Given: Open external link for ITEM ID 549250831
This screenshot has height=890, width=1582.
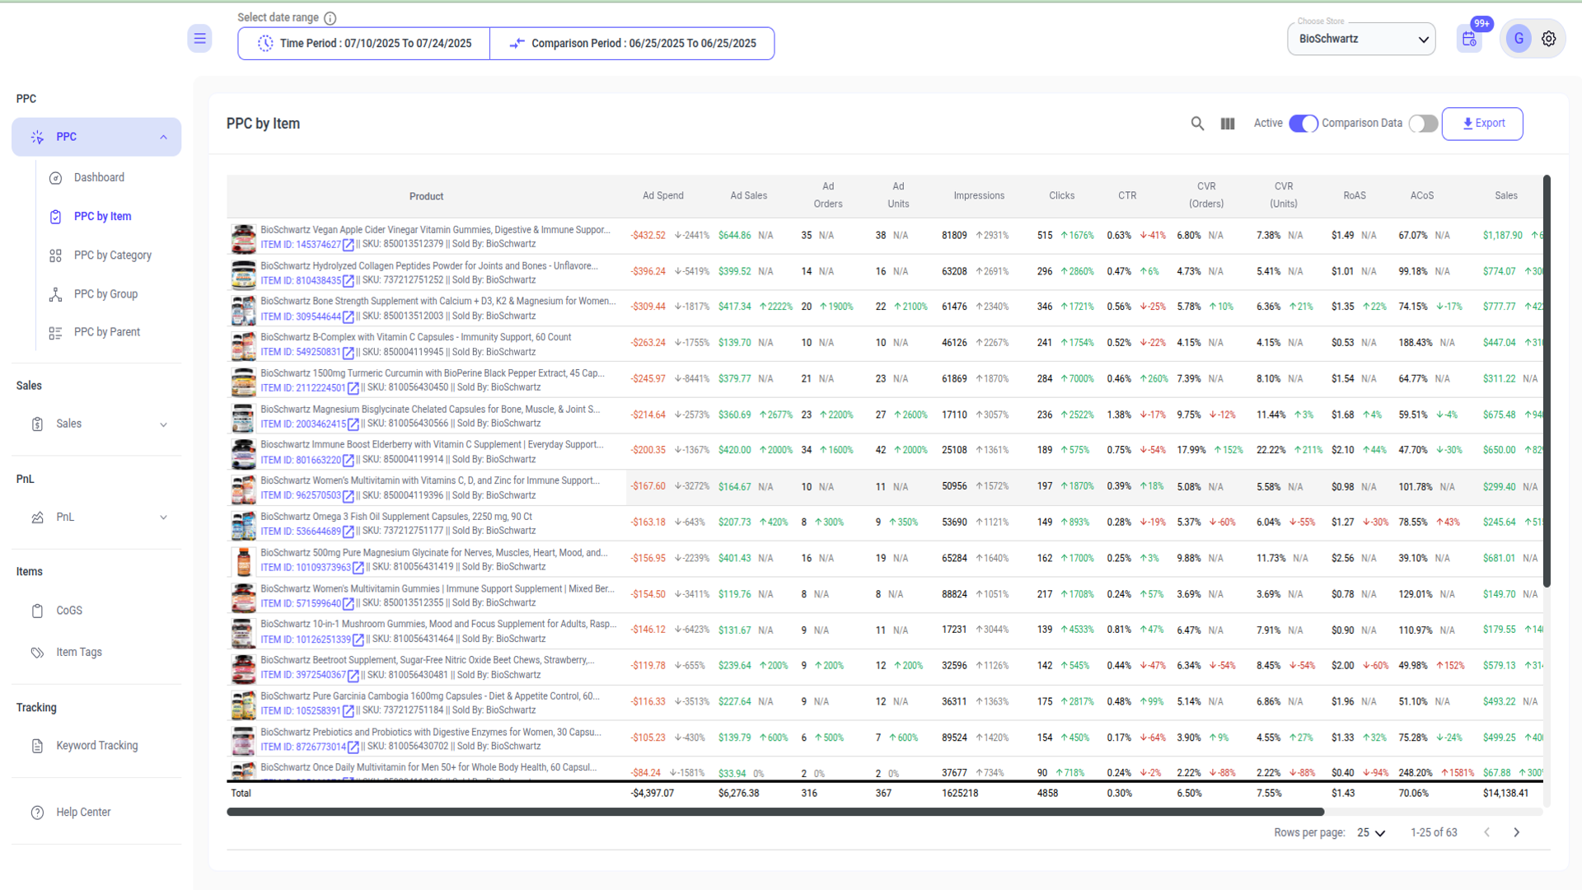Looking at the screenshot, I should [x=349, y=353].
